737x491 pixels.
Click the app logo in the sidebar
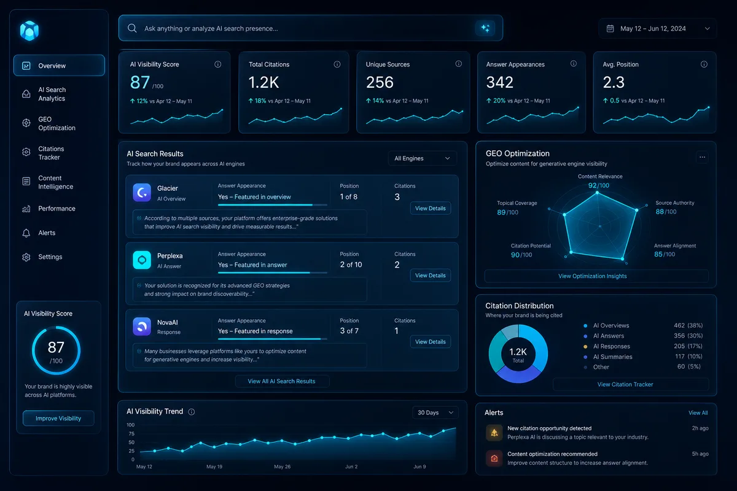point(29,30)
